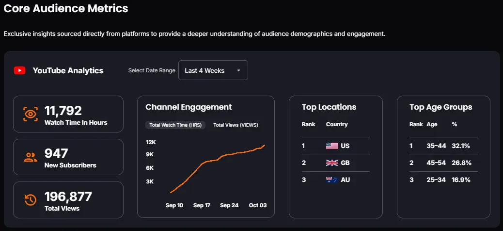Click the 11,792 Watch Time In Hours card
The height and width of the screenshot is (231, 503).
click(68, 114)
